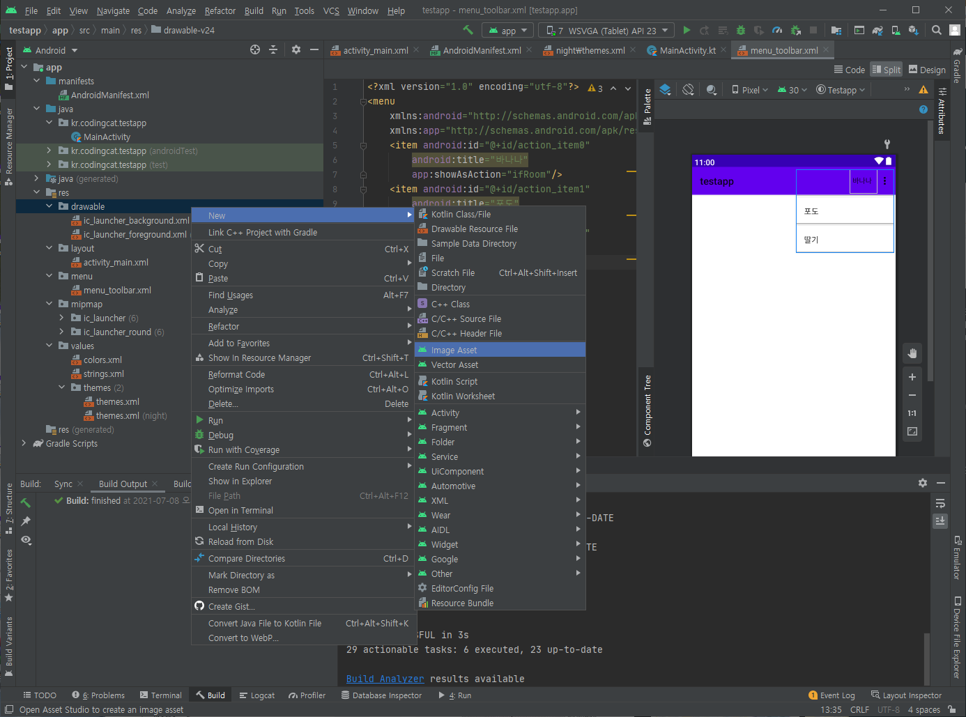Open the Refactor menu in the menu bar
966x717 pixels.
pyautogui.click(x=220, y=10)
